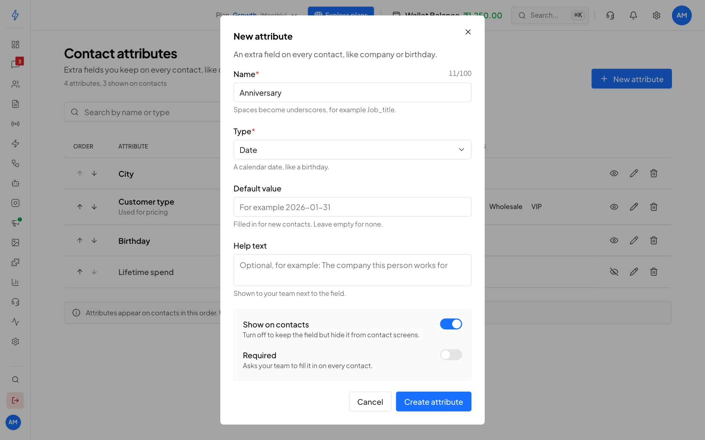Open the Type dropdown showing Date
Viewport: 705px width, 440px height.
[352, 150]
